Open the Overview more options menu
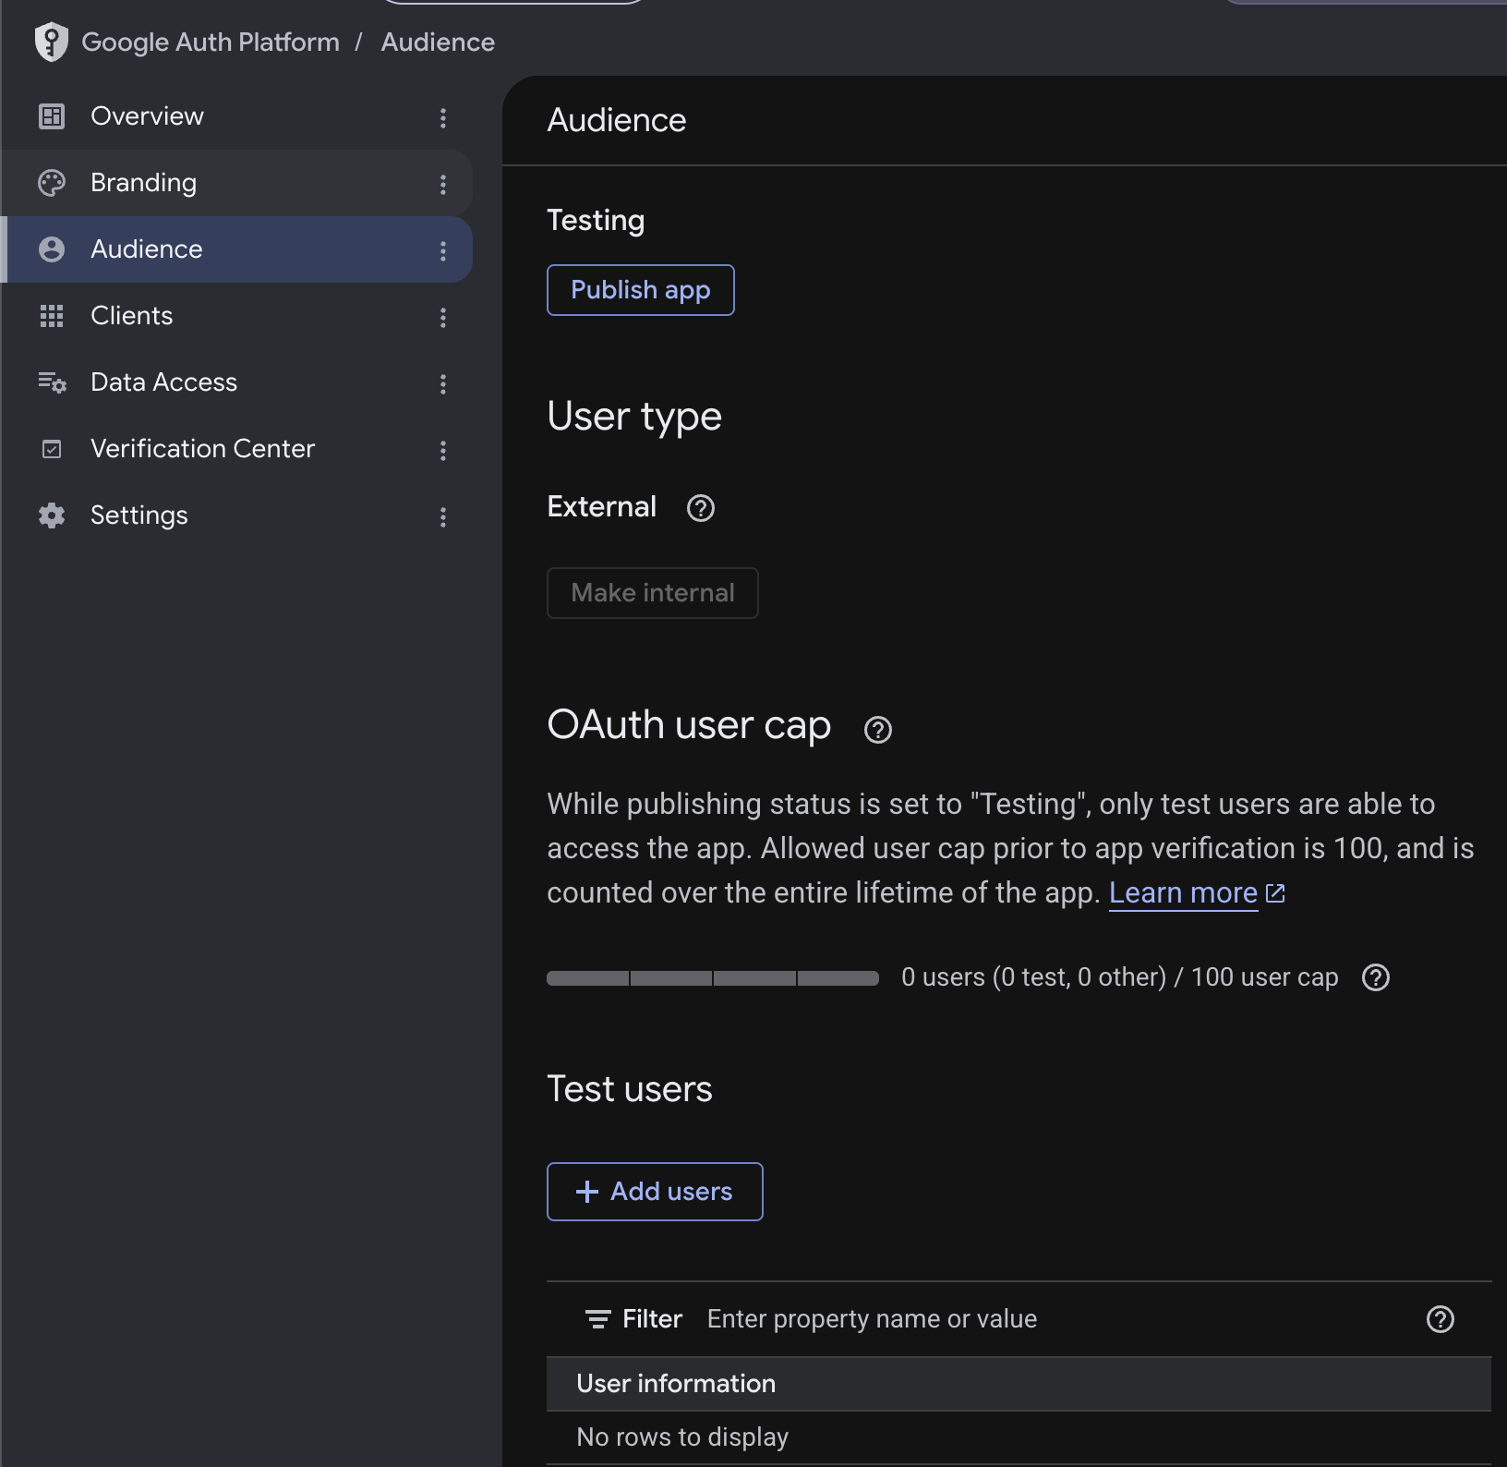Image resolution: width=1507 pixels, height=1467 pixels. [x=443, y=117]
